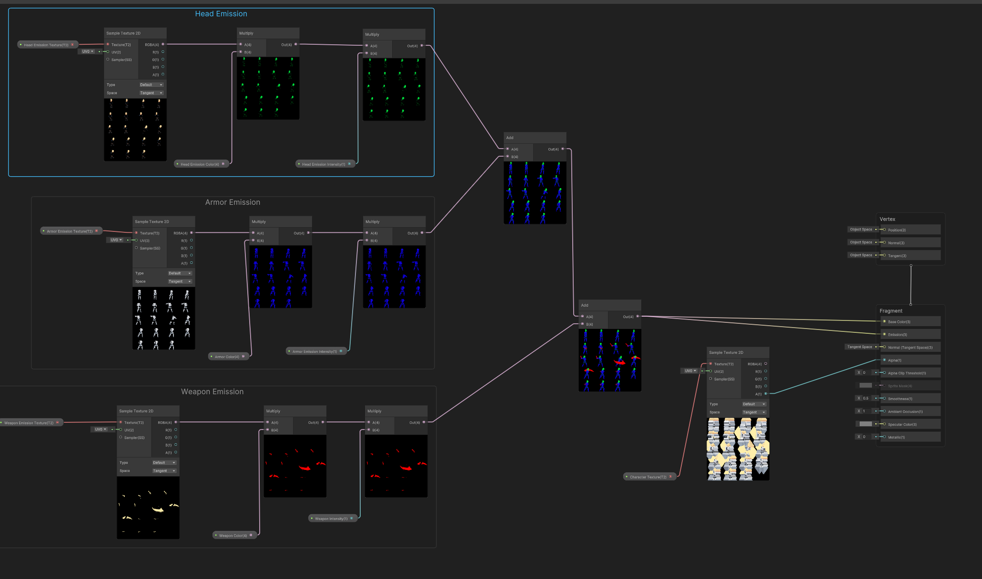Click the Sampler input port on Armor Sample Texture

coord(136,248)
